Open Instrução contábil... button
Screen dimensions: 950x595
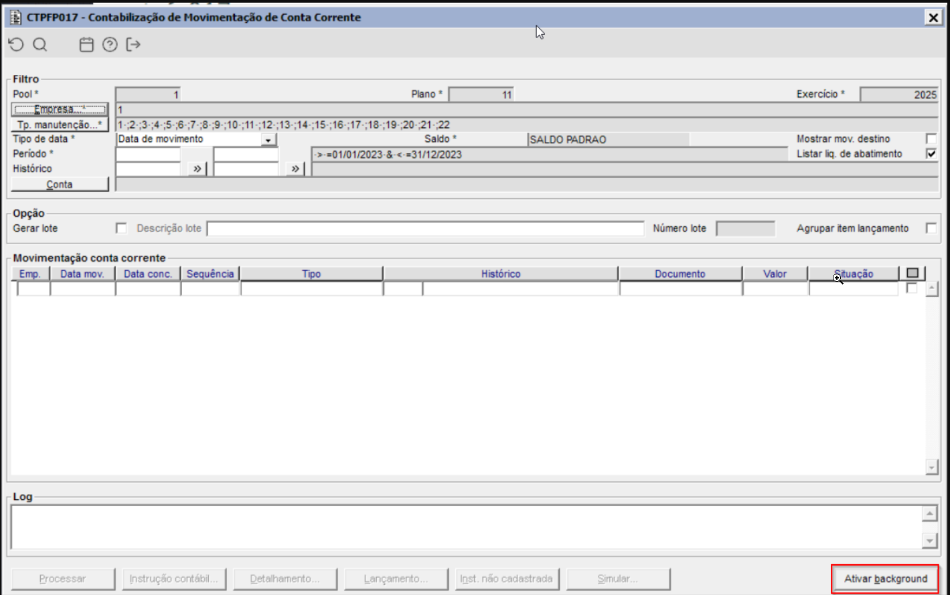coord(174,579)
